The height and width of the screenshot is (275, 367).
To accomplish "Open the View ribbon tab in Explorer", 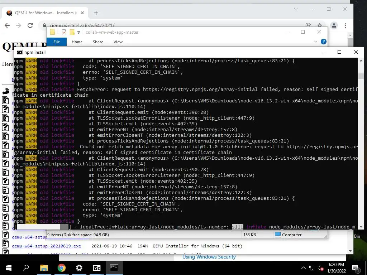I will click(118, 42).
